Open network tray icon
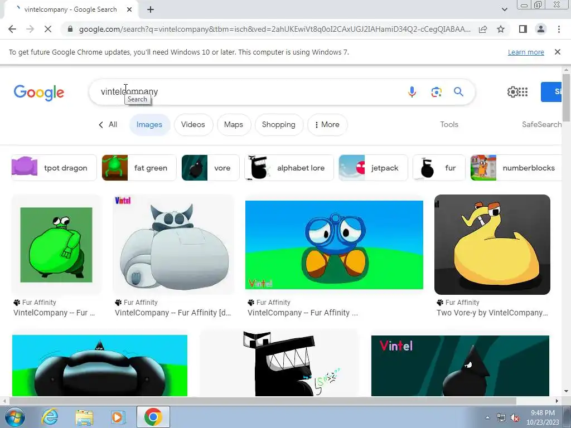571x428 pixels. (501, 418)
